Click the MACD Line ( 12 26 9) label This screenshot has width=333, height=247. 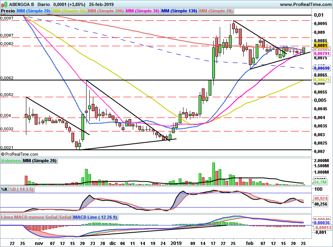pos(95,217)
